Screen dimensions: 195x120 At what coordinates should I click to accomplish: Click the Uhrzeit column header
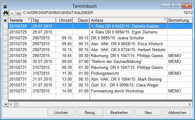64,20
